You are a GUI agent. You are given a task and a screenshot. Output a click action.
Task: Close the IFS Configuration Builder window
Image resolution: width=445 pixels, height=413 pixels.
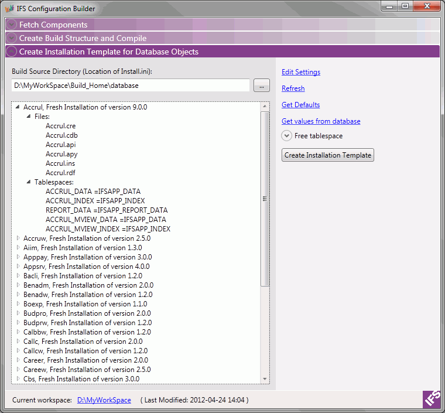tap(427, 6)
